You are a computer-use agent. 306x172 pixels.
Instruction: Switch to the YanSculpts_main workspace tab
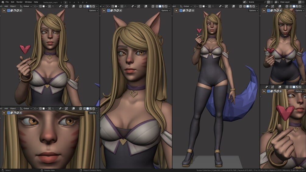[x=50, y=2]
